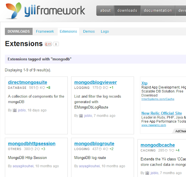Image resolution: width=186 pixels, height=177 pixels.
Task: Click the comments icon of the mongodblogroute card
Action: 107,149
